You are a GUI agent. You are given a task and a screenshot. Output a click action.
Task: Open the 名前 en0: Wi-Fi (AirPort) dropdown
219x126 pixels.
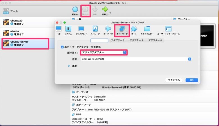point(136,59)
